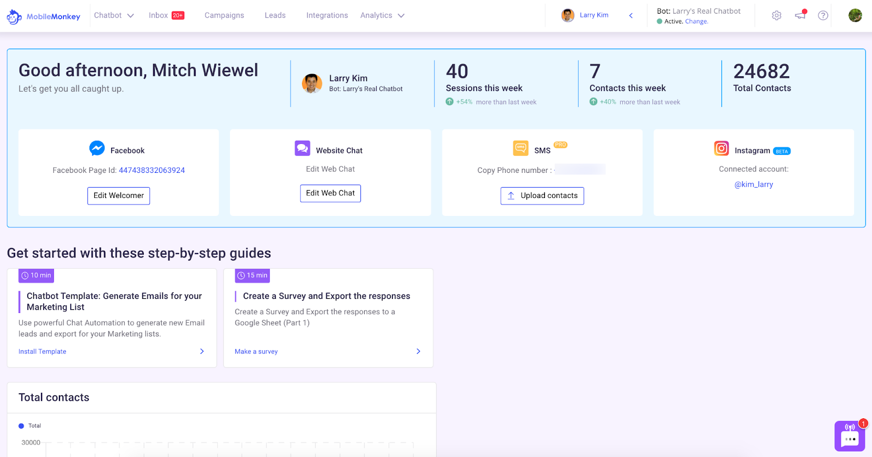Image resolution: width=872 pixels, height=457 pixels.
Task: Open the @kim_larry Instagram link
Action: tap(754, 184)
